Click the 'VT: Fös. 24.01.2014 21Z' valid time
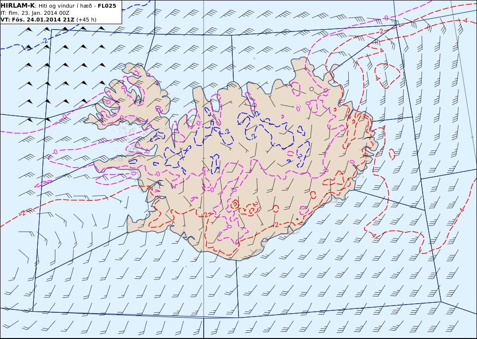The height and width of the screenshot is (339, 477). (37, 20)
